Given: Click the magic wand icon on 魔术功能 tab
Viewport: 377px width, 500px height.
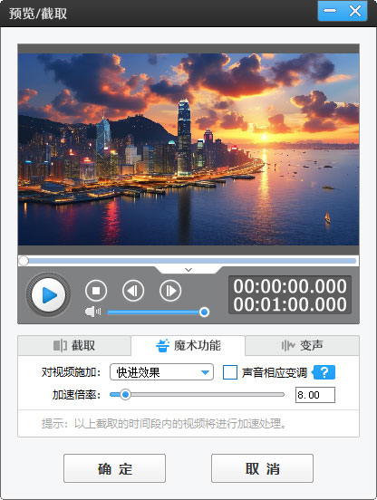Looking at the screenshot, I should (x=163, y=345).
